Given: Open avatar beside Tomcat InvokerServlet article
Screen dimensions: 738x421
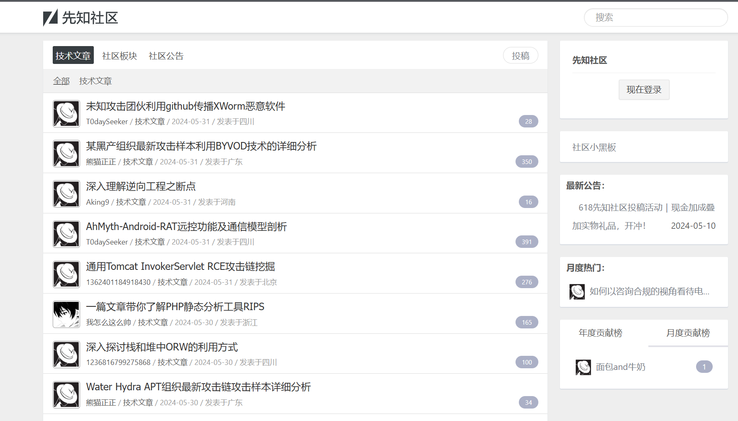Looking at the screenshot, I should [66, 274].
